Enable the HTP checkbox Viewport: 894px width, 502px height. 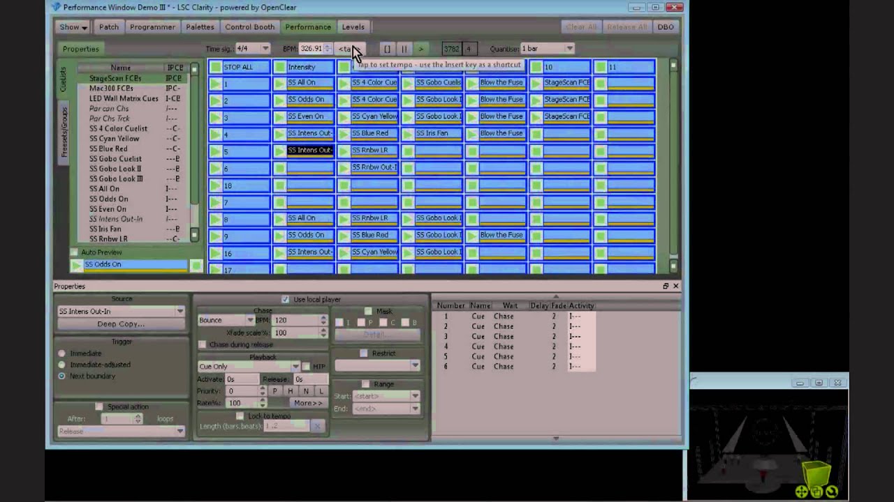pos(306,367)
